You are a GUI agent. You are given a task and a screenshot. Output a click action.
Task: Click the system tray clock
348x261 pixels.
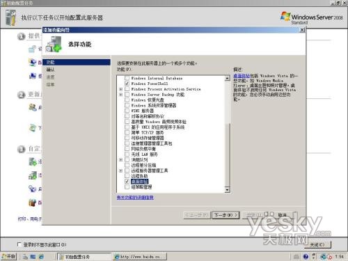click(339, 256)
